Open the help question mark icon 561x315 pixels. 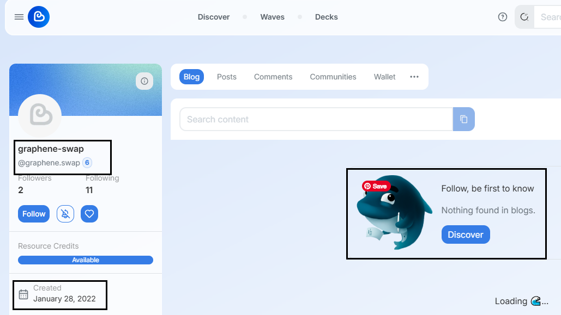click(x=503, y=17)
